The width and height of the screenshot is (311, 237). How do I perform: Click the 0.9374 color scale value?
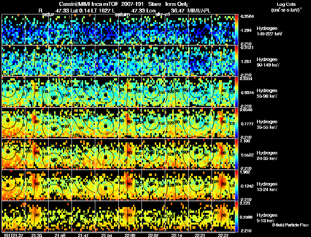click(247, 93)
